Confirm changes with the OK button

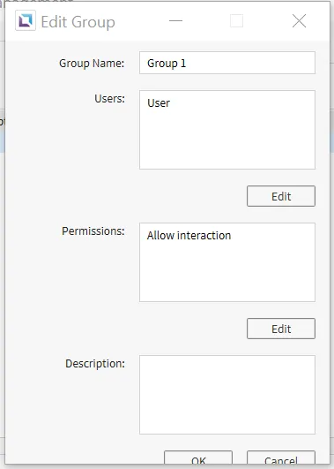click(x=198, y=458)
